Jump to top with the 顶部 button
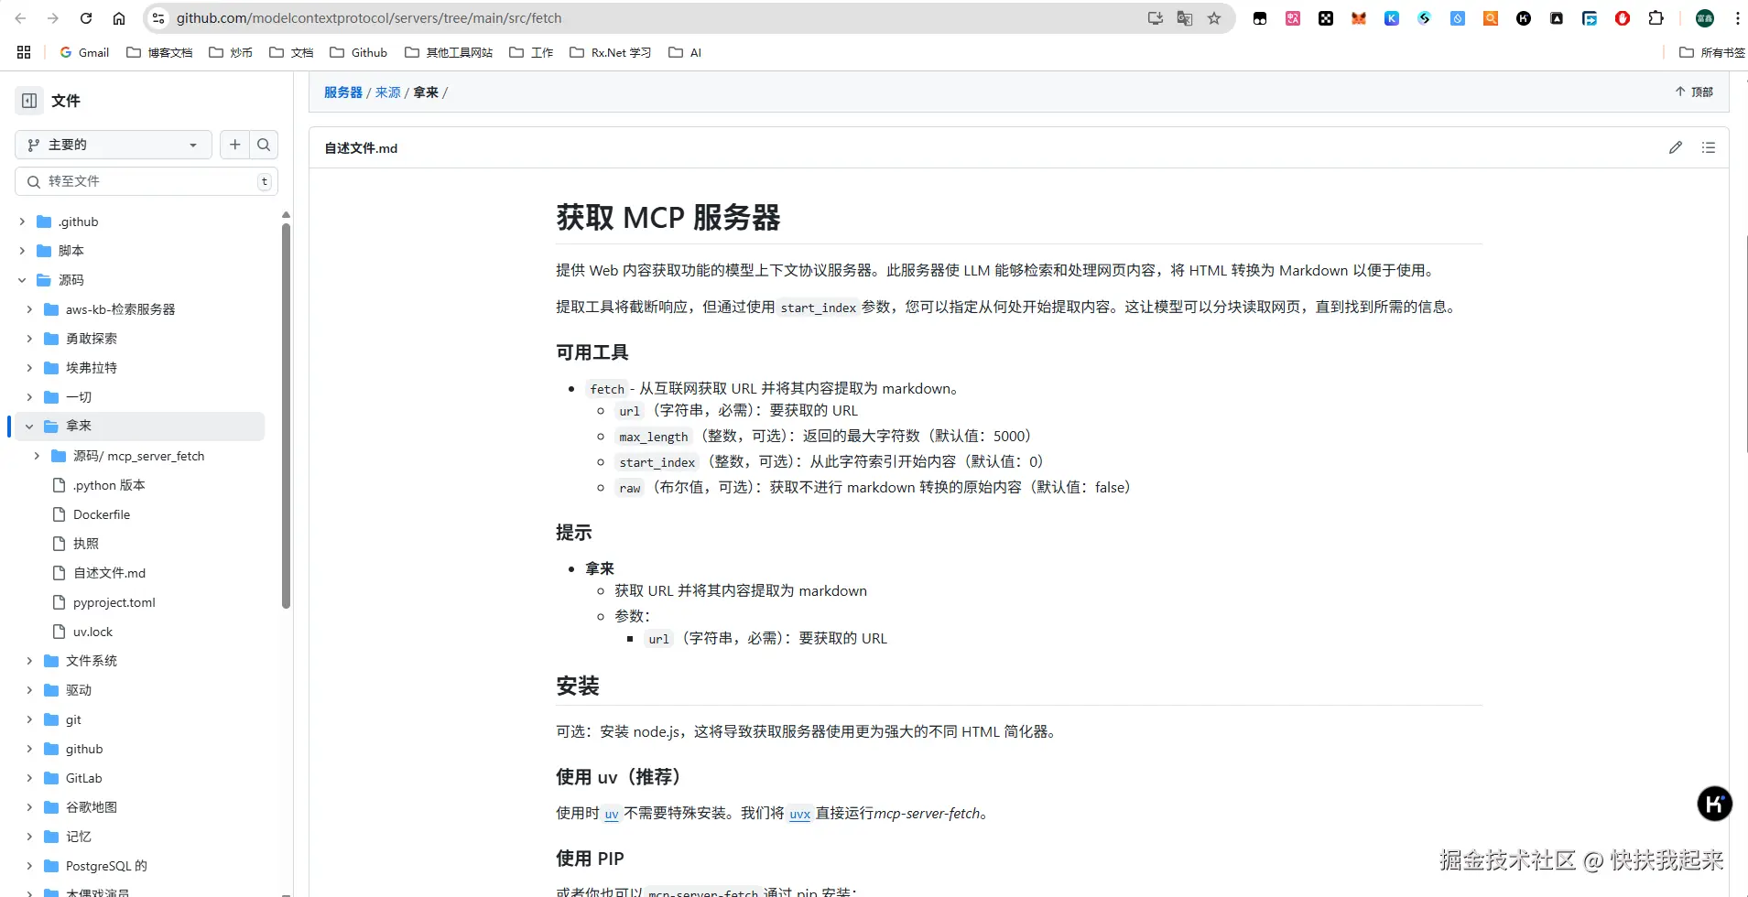 [x=1694, y=92]
